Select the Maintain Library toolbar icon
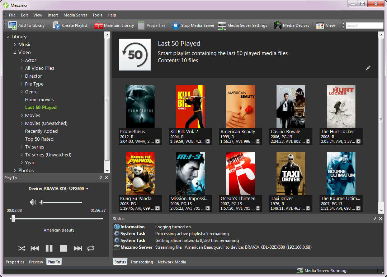387x277 pixels. coord(98,25)
